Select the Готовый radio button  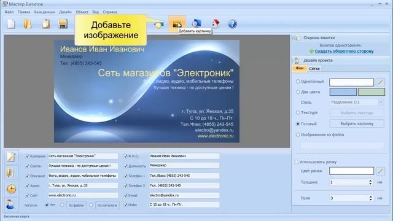pyautogui.click(x=298, y=124)
